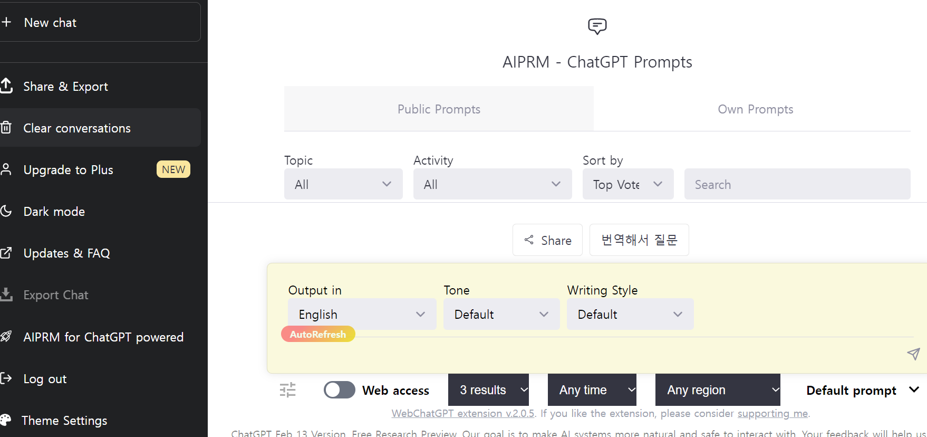Click the NEW badge on Upgrade to Plus
Viewport: 927px width, 437px height.
click(x=173, y=169)
